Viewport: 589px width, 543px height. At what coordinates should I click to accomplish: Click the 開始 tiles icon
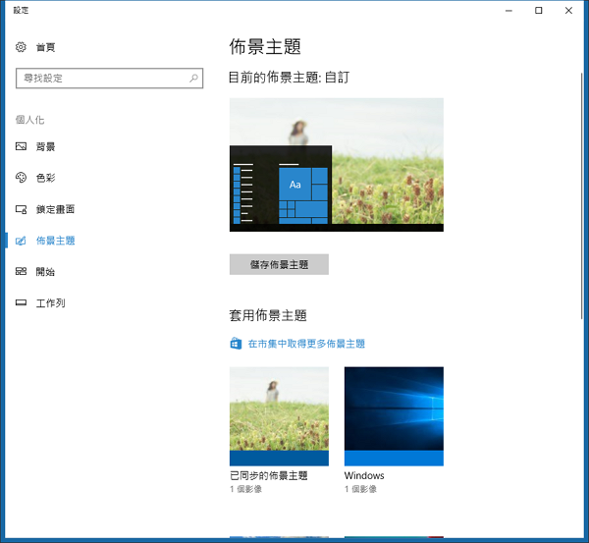click(21, 271)
